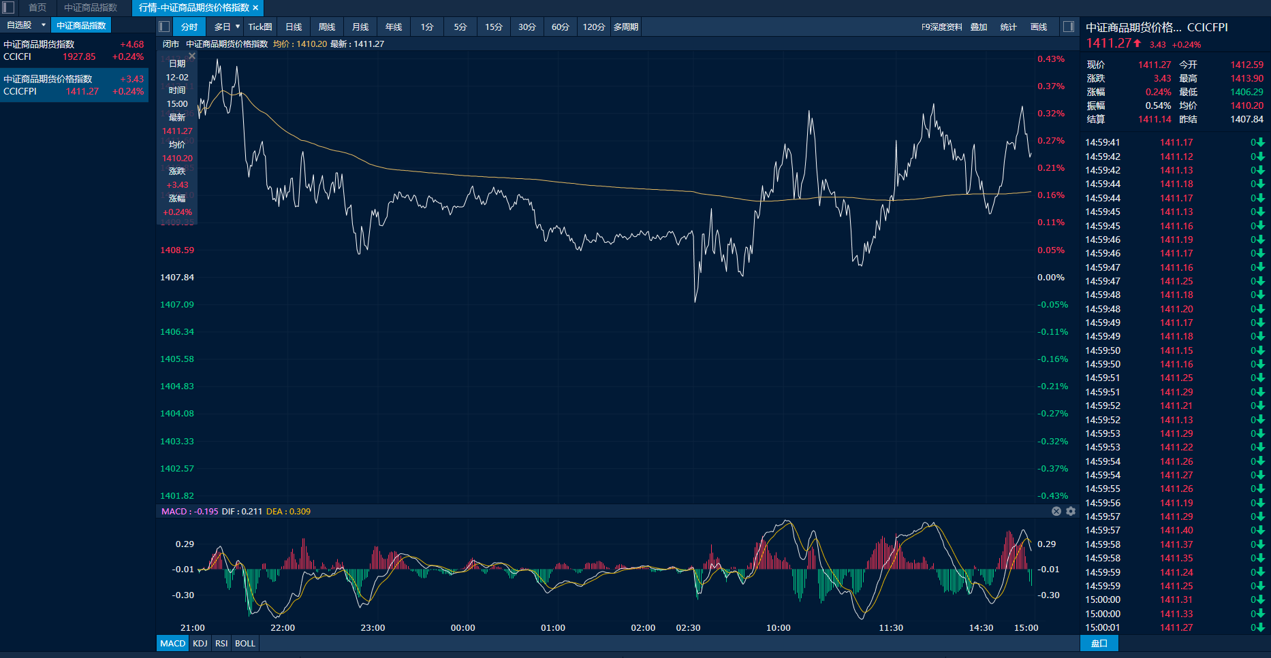1271x658 pixels.
Task: Switch to 首页 tab
Action: point(37,7)
